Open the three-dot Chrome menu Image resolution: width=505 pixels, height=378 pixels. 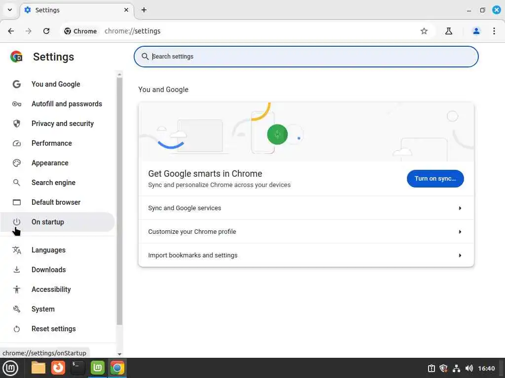coord(494,31)
